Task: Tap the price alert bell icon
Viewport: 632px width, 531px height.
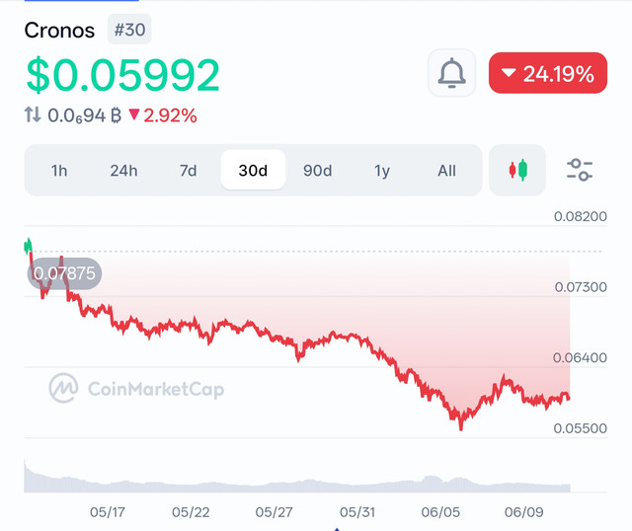Action: pos(451,73)
